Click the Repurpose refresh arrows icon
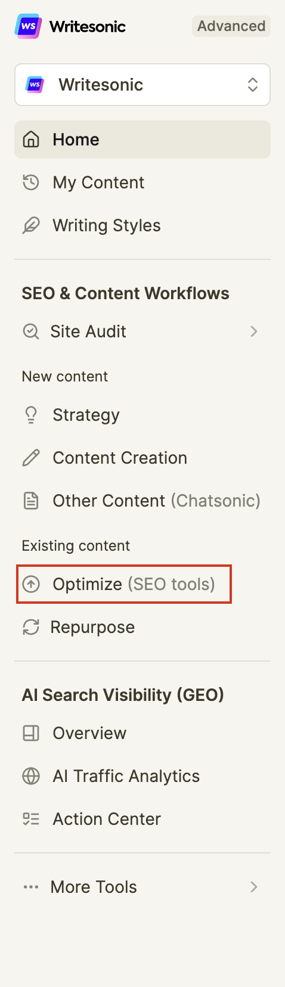 tap(31, 627)
